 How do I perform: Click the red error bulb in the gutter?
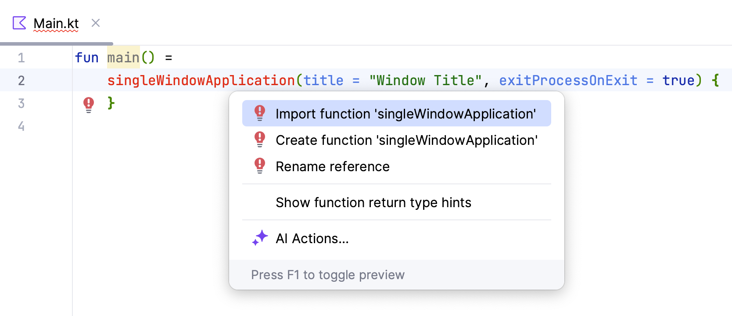point(88,104)
